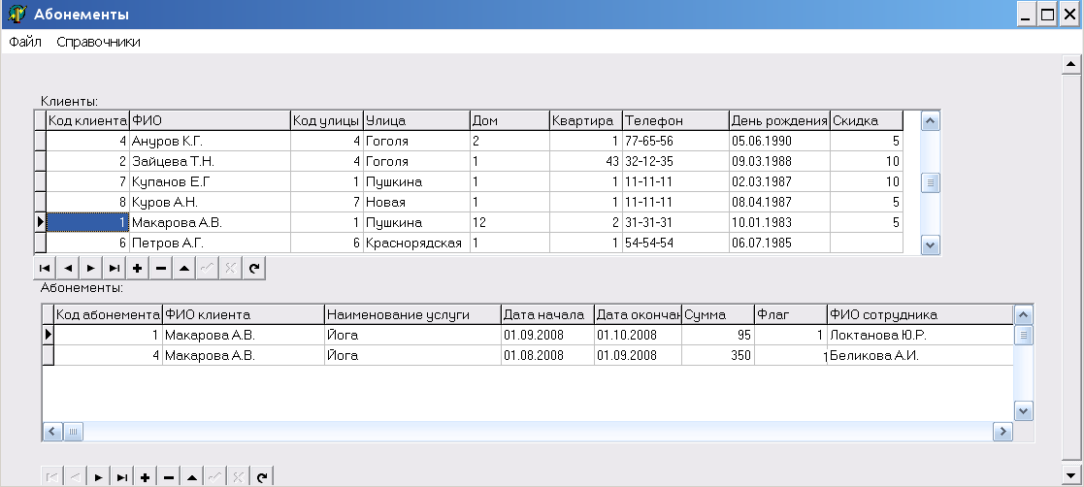
Task: Click Флаг column header
Action: click(x=790, y=315)
